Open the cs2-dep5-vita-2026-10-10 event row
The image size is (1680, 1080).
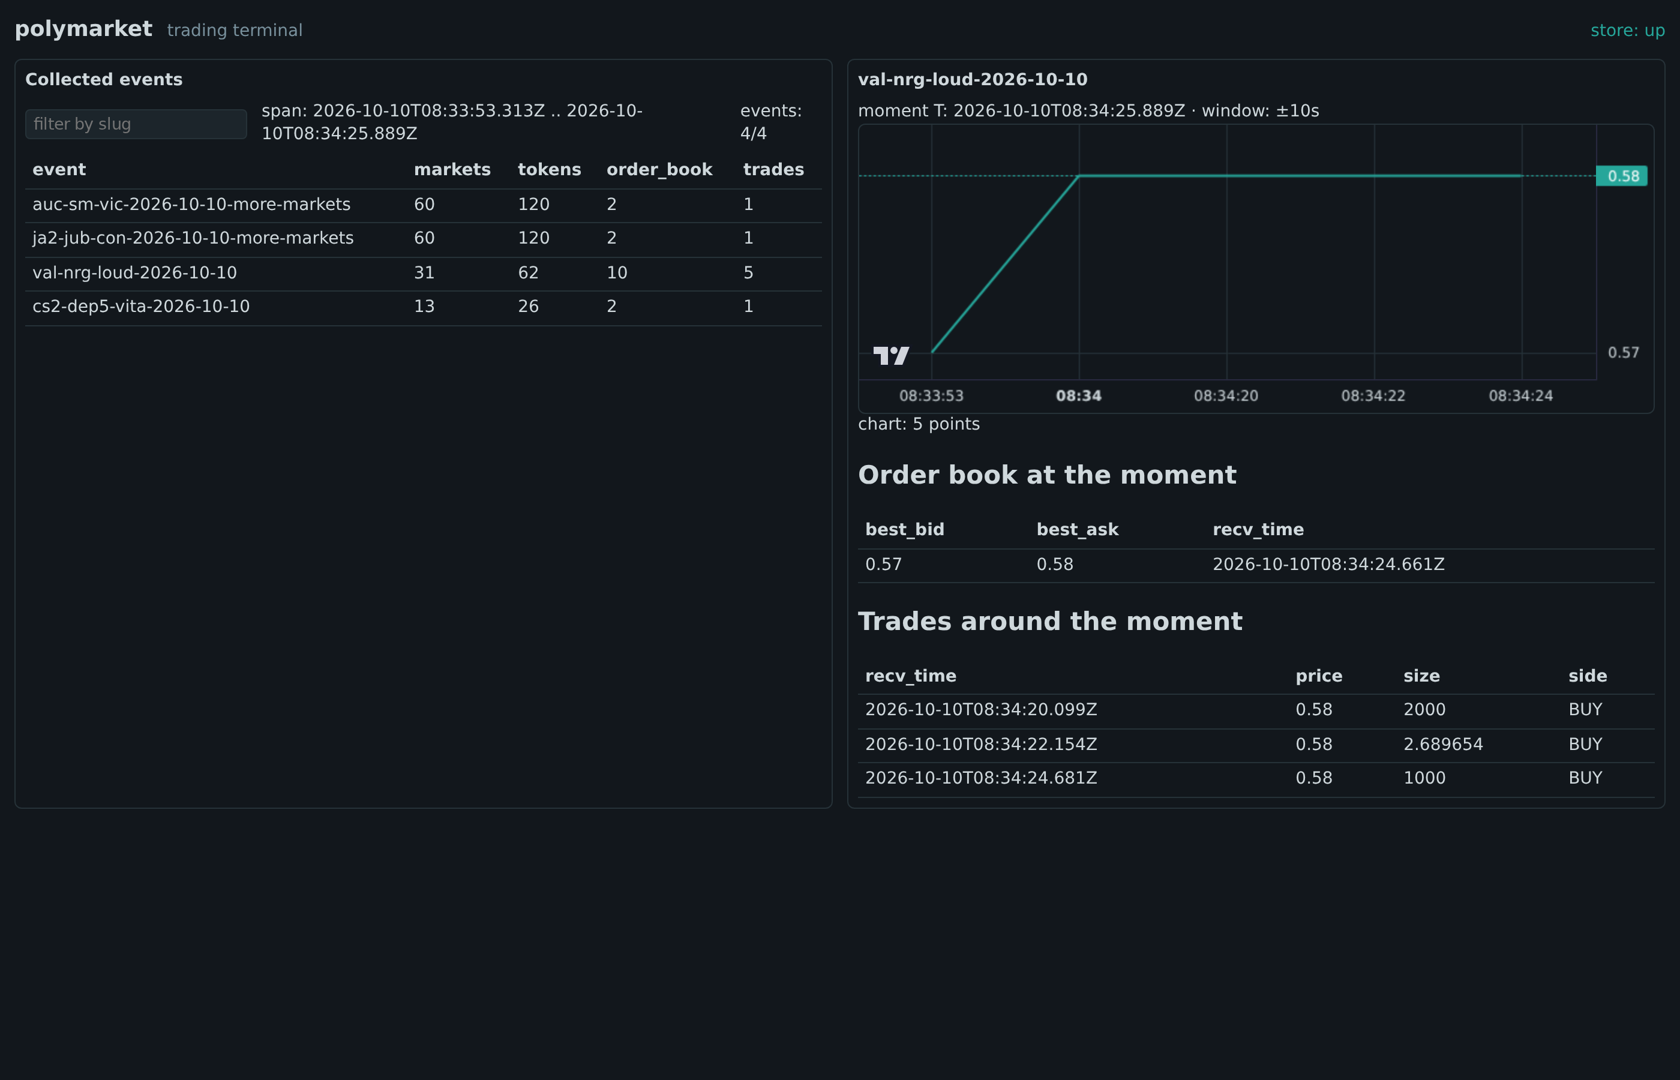point(424,307)
